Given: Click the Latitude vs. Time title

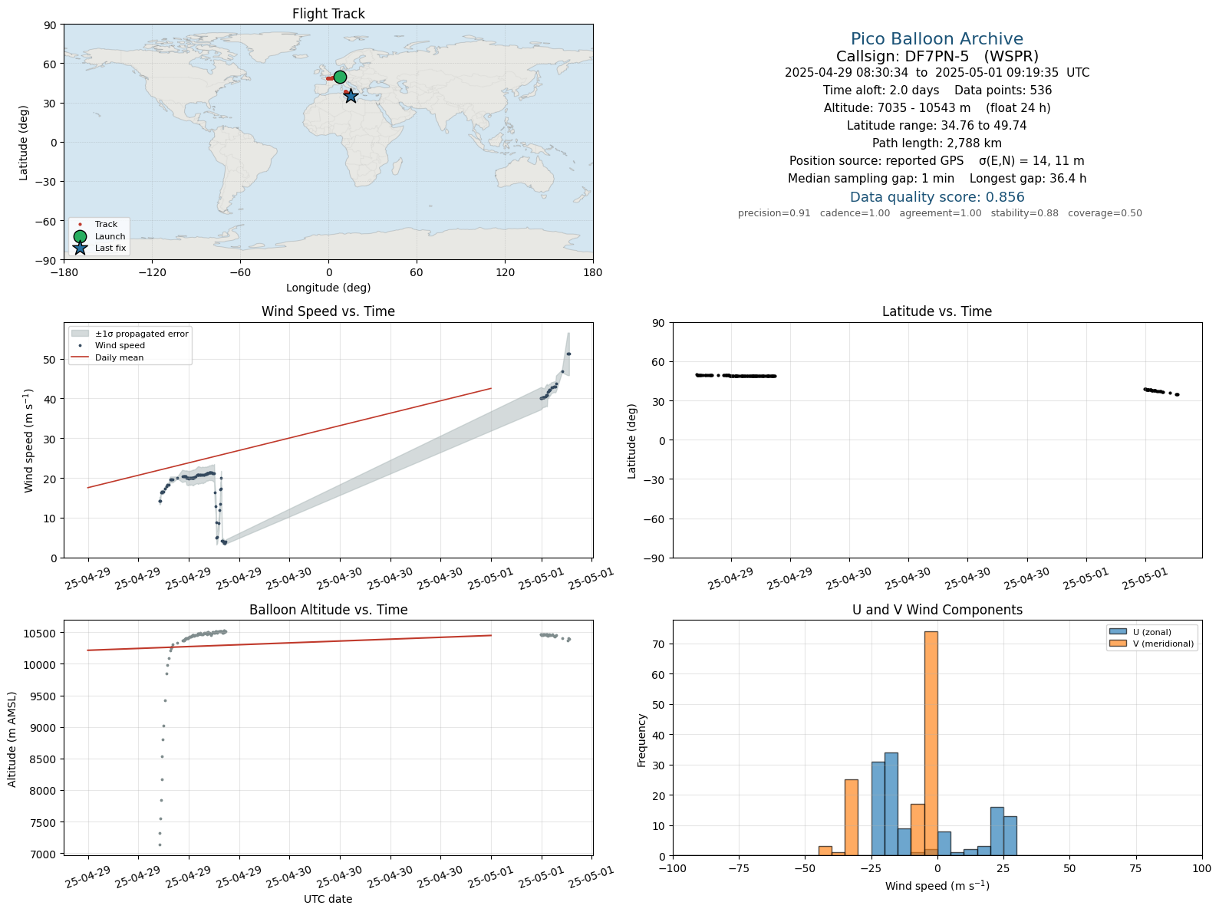Looking at the screenshot, I should point(937,311).
